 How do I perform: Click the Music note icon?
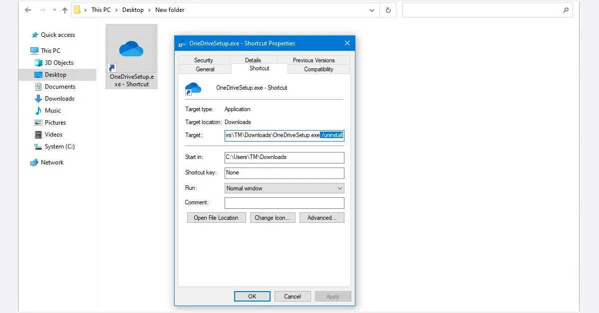tap(38, 111)
